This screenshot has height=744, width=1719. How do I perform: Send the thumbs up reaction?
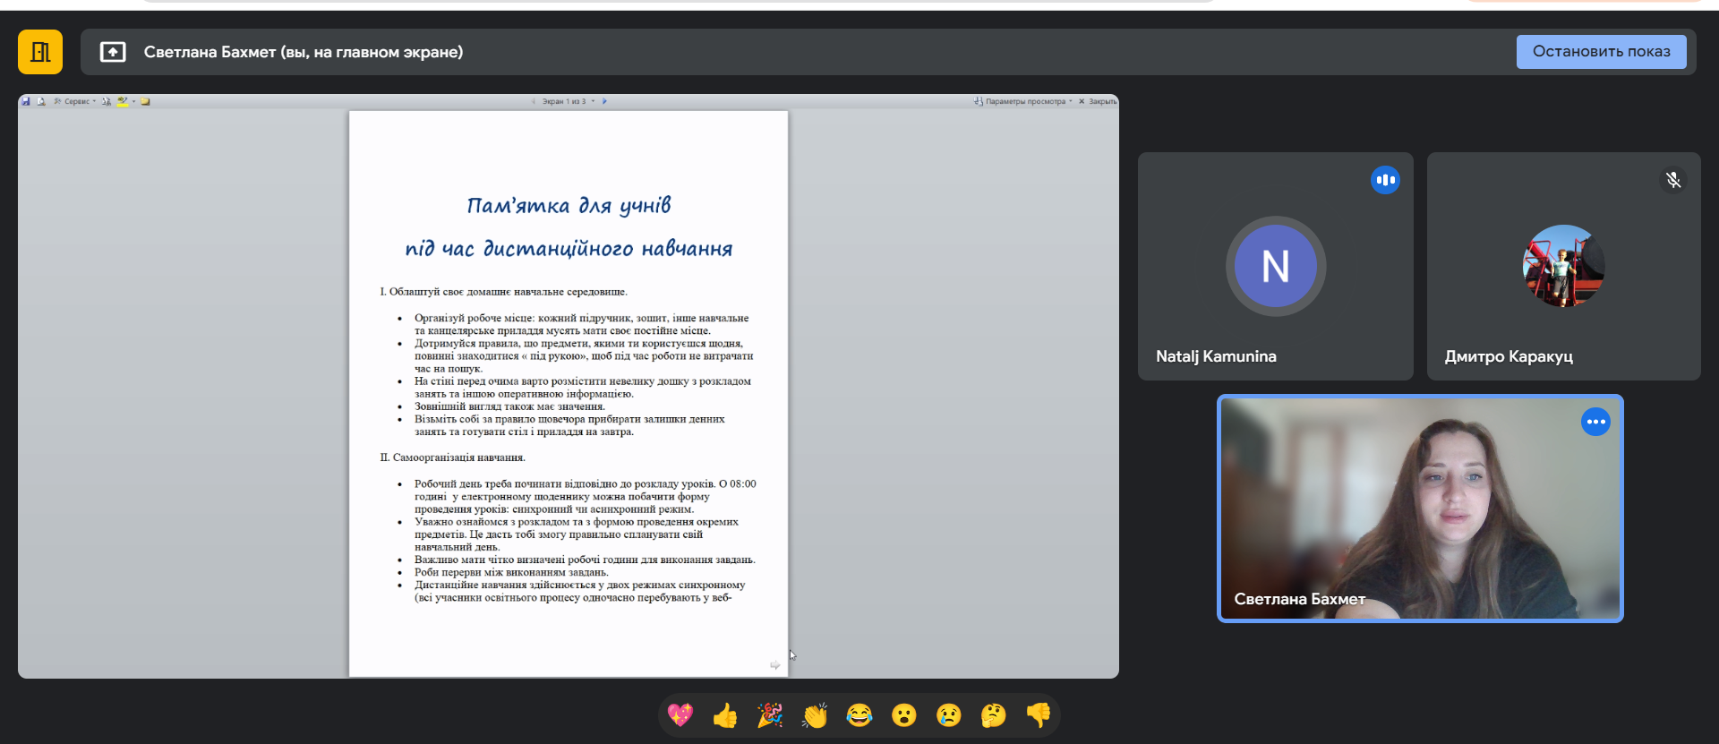point(725,715)
